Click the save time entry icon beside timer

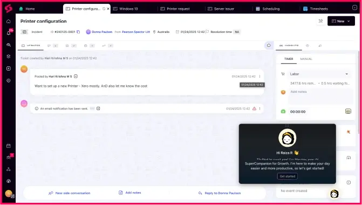[x=348, y=111]
